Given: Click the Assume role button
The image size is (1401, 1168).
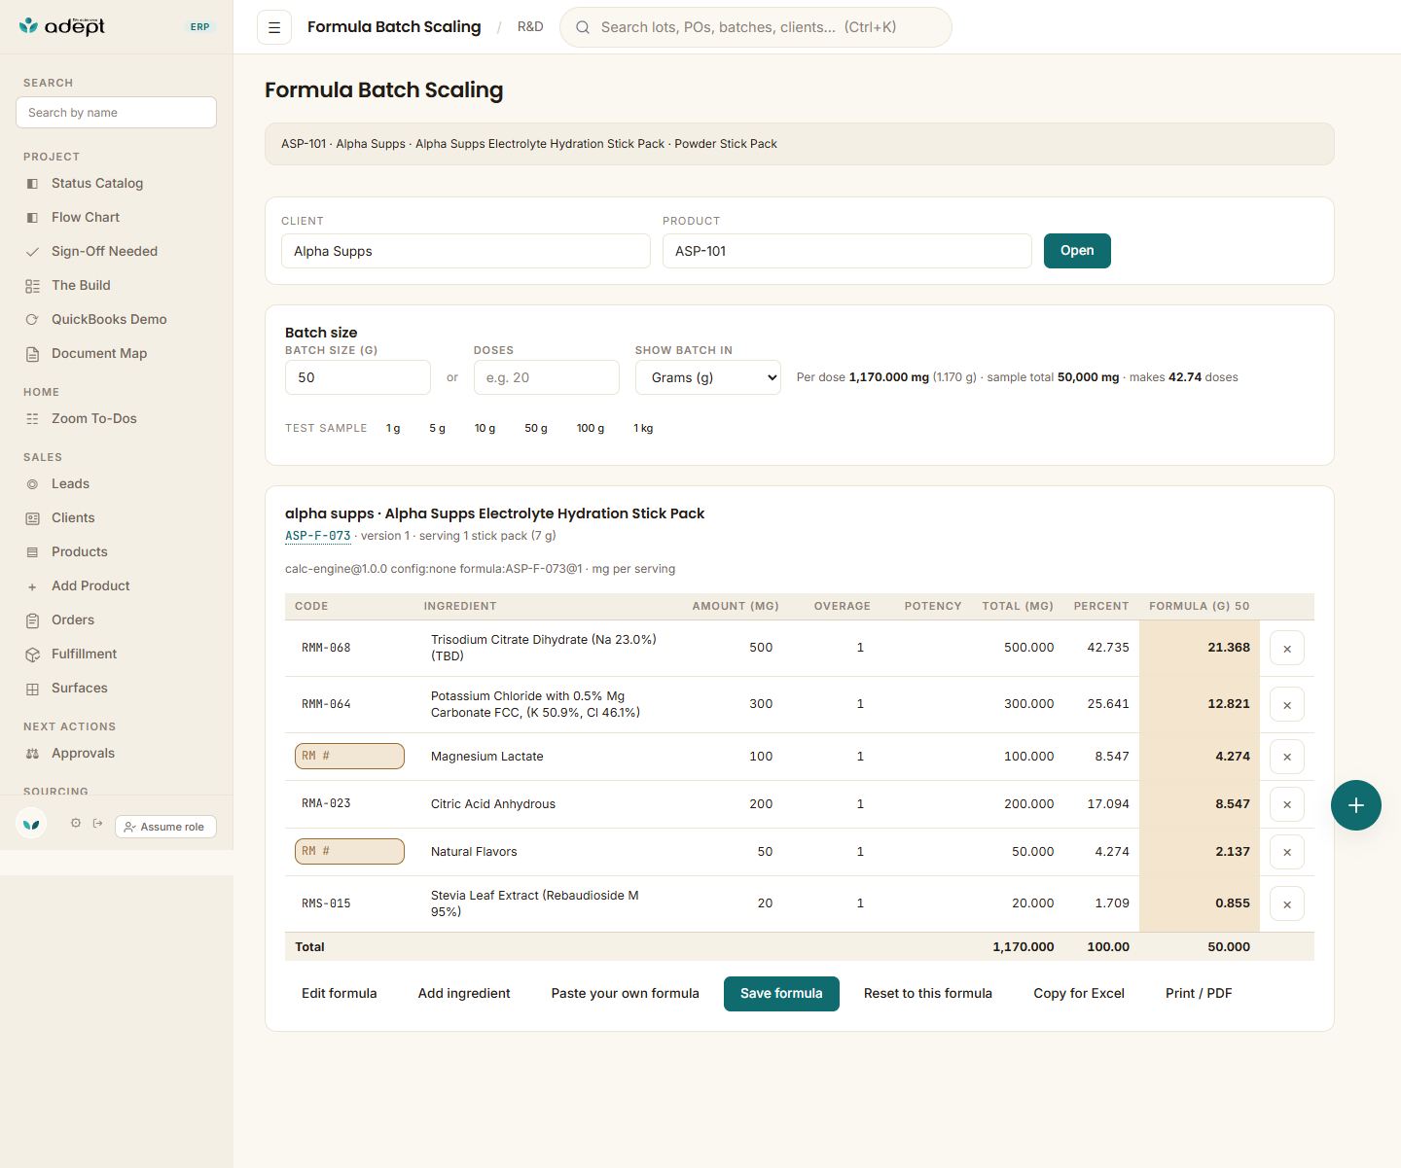Looking at the screenshot, I should pos(165,827).
